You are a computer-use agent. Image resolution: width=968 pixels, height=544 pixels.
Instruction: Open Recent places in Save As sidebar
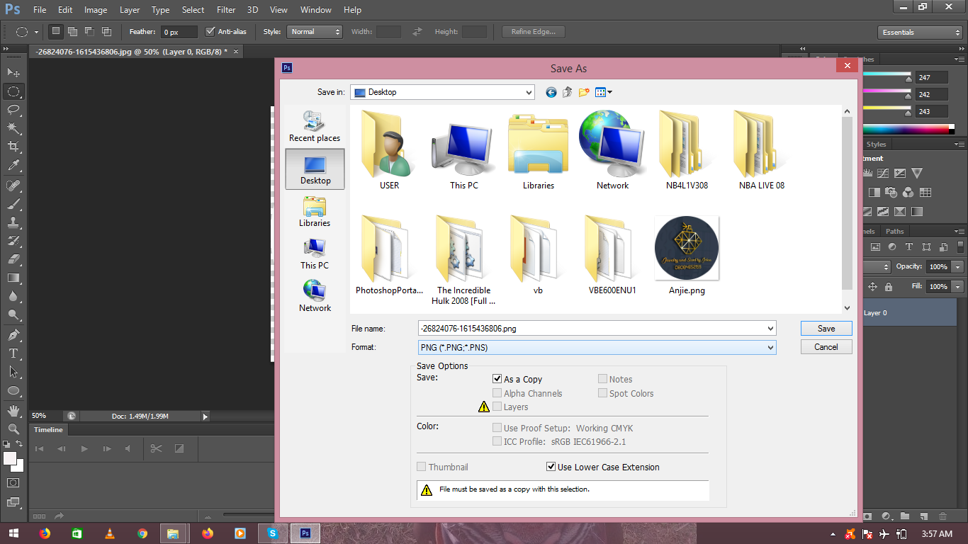pos(315,126)
